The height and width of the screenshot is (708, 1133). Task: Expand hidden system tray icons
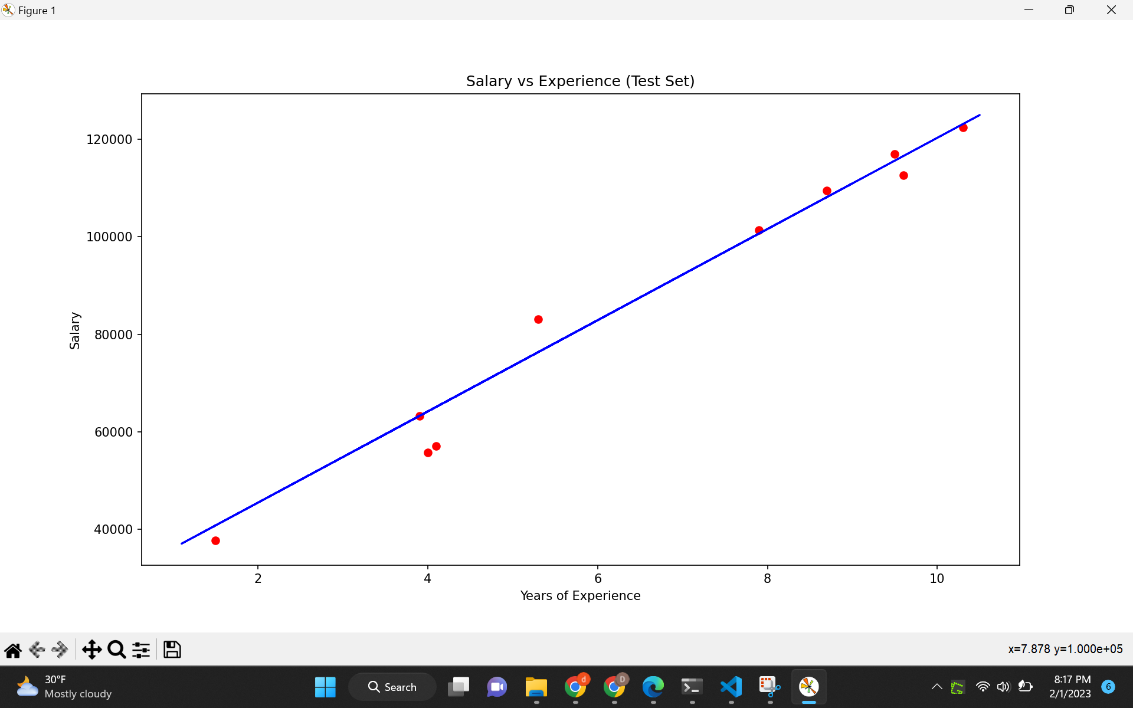tap(936, 686)
